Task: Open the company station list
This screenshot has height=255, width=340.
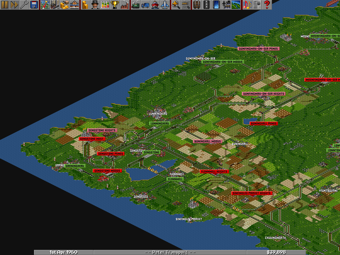Action: point(74,5)
